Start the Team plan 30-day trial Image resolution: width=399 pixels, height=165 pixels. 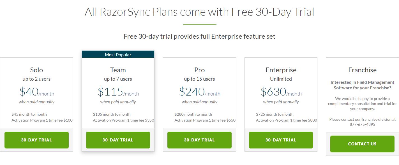click(x=118, y=140)
